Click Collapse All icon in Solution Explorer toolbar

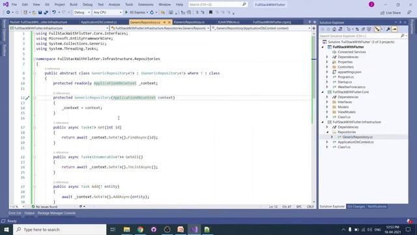tap(363, 29)
